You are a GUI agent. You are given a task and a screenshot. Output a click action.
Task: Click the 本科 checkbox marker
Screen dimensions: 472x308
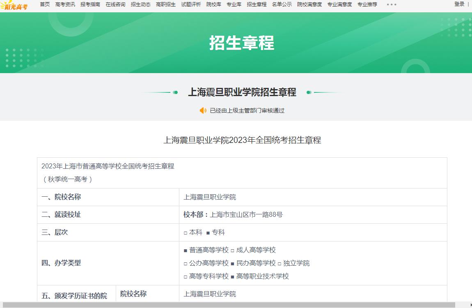click(x=186, y=233)
